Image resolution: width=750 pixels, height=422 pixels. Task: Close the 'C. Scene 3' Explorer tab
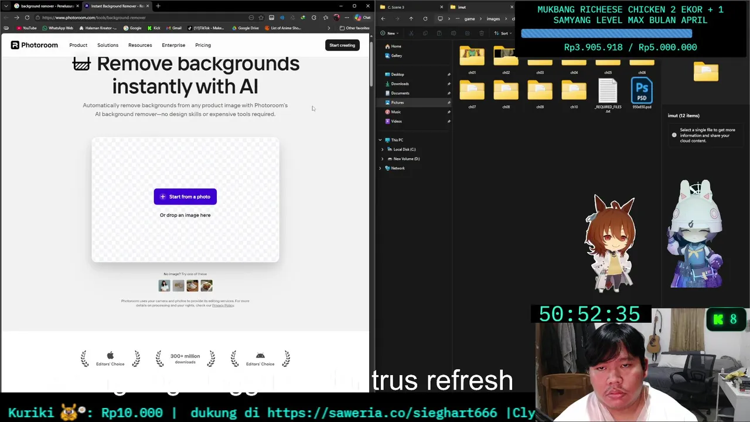[441, 7]
